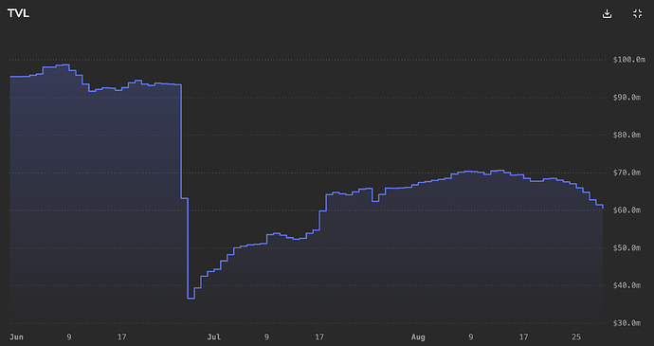Click the TVL chart title
The height and width of the screenshot is (346, 654).
point(18,13)
